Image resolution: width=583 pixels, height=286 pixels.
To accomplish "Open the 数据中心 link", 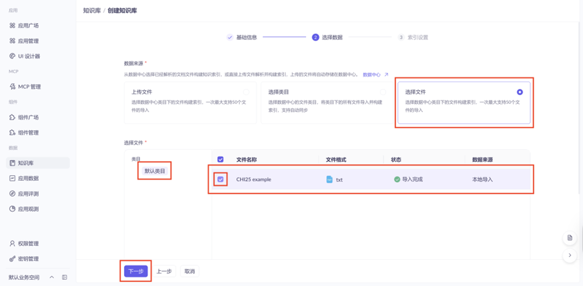I will (371, 75).
